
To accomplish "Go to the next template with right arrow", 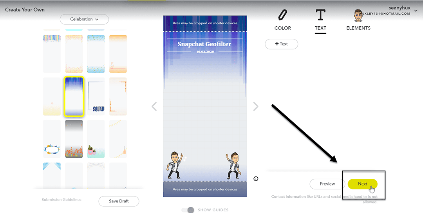I will pyautogui.click(x=256, y=107).
